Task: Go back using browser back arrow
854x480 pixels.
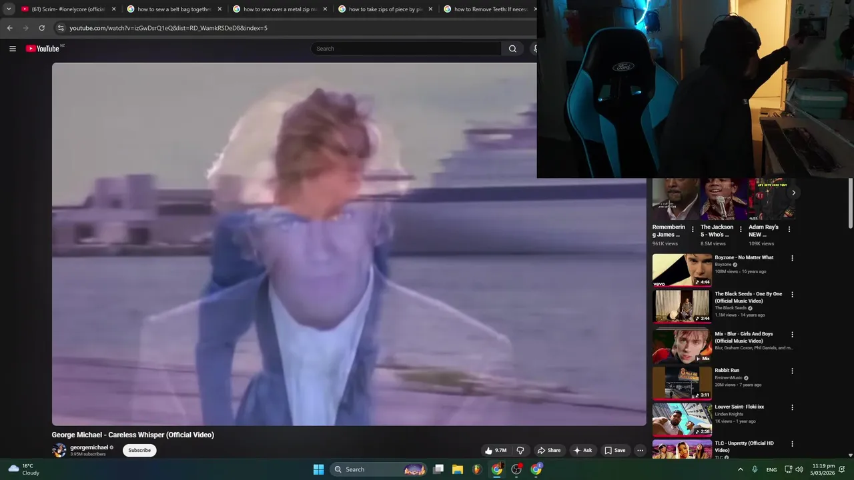Action: pyautogui.click(x=9, y=28)
